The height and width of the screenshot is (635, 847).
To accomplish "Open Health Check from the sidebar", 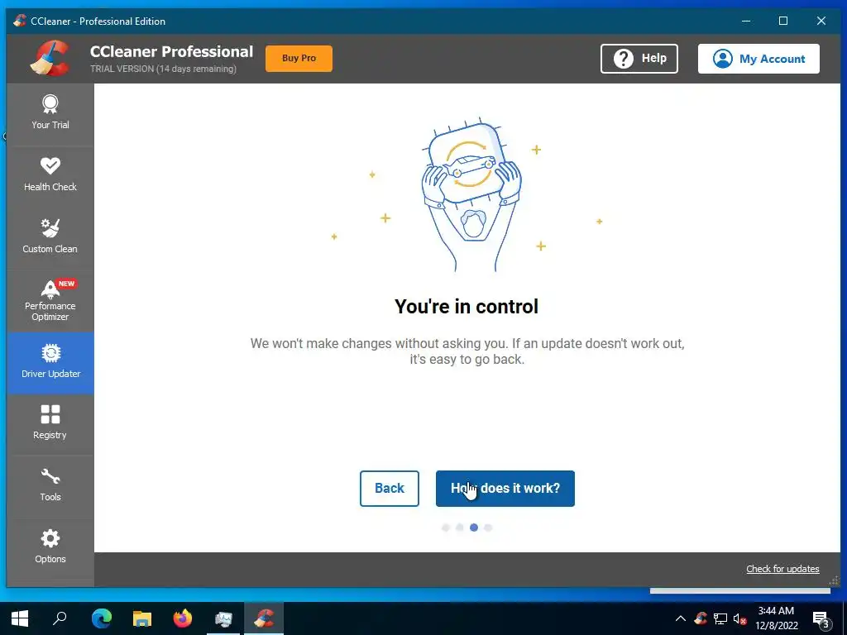I will pos(50,177).
